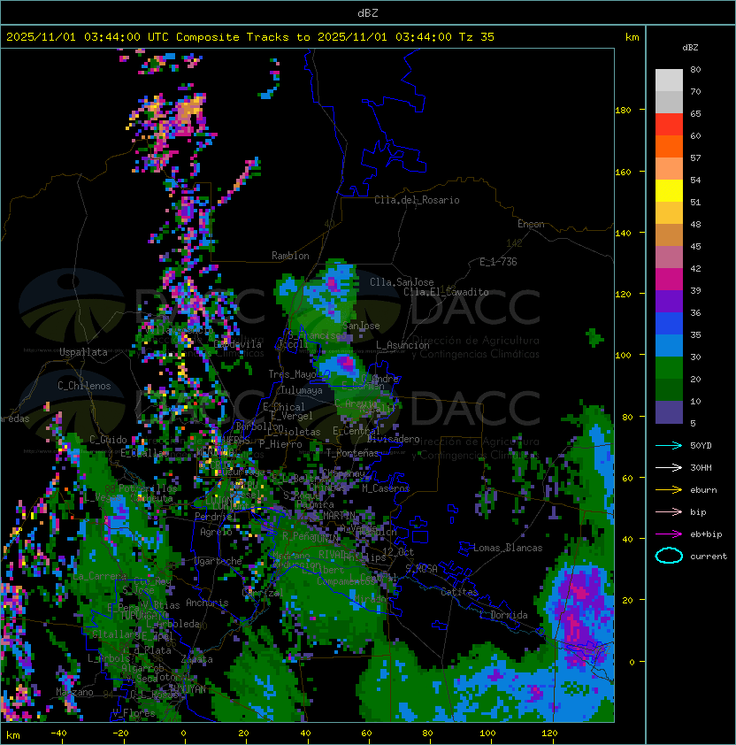Click the 'Clla.SanJose' map label

[402, 282]
